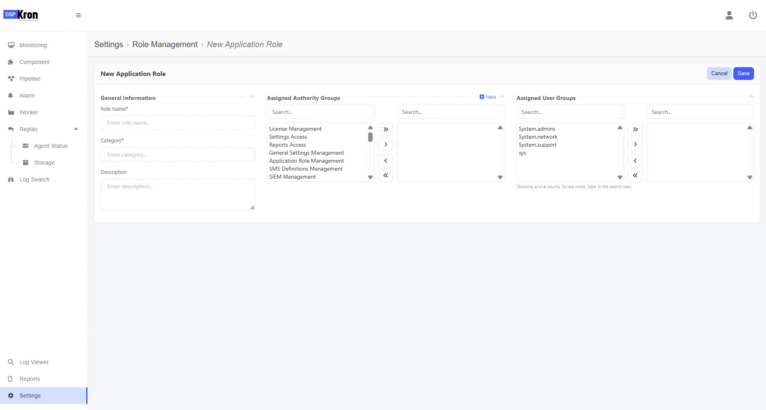The width and height of the screenshot is (766, 410).
Task: Move selected user group right with single chevron
Action: [635, 144]
